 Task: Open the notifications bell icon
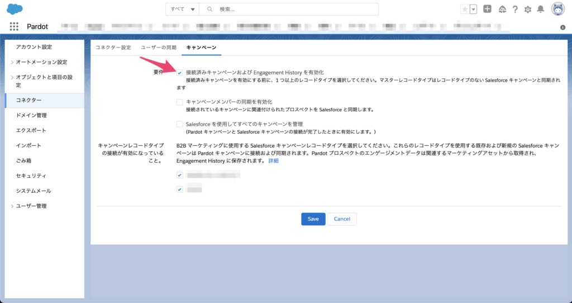[x=541, y=9]
